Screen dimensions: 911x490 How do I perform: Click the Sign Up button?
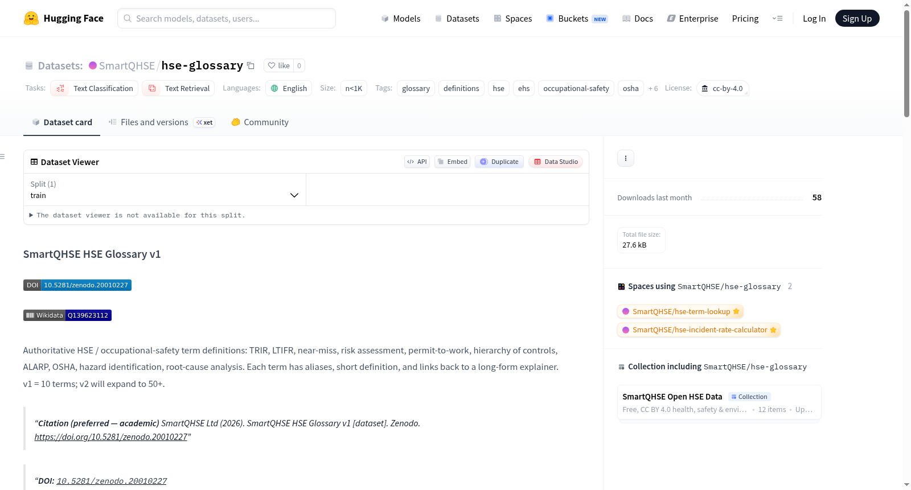857,18
